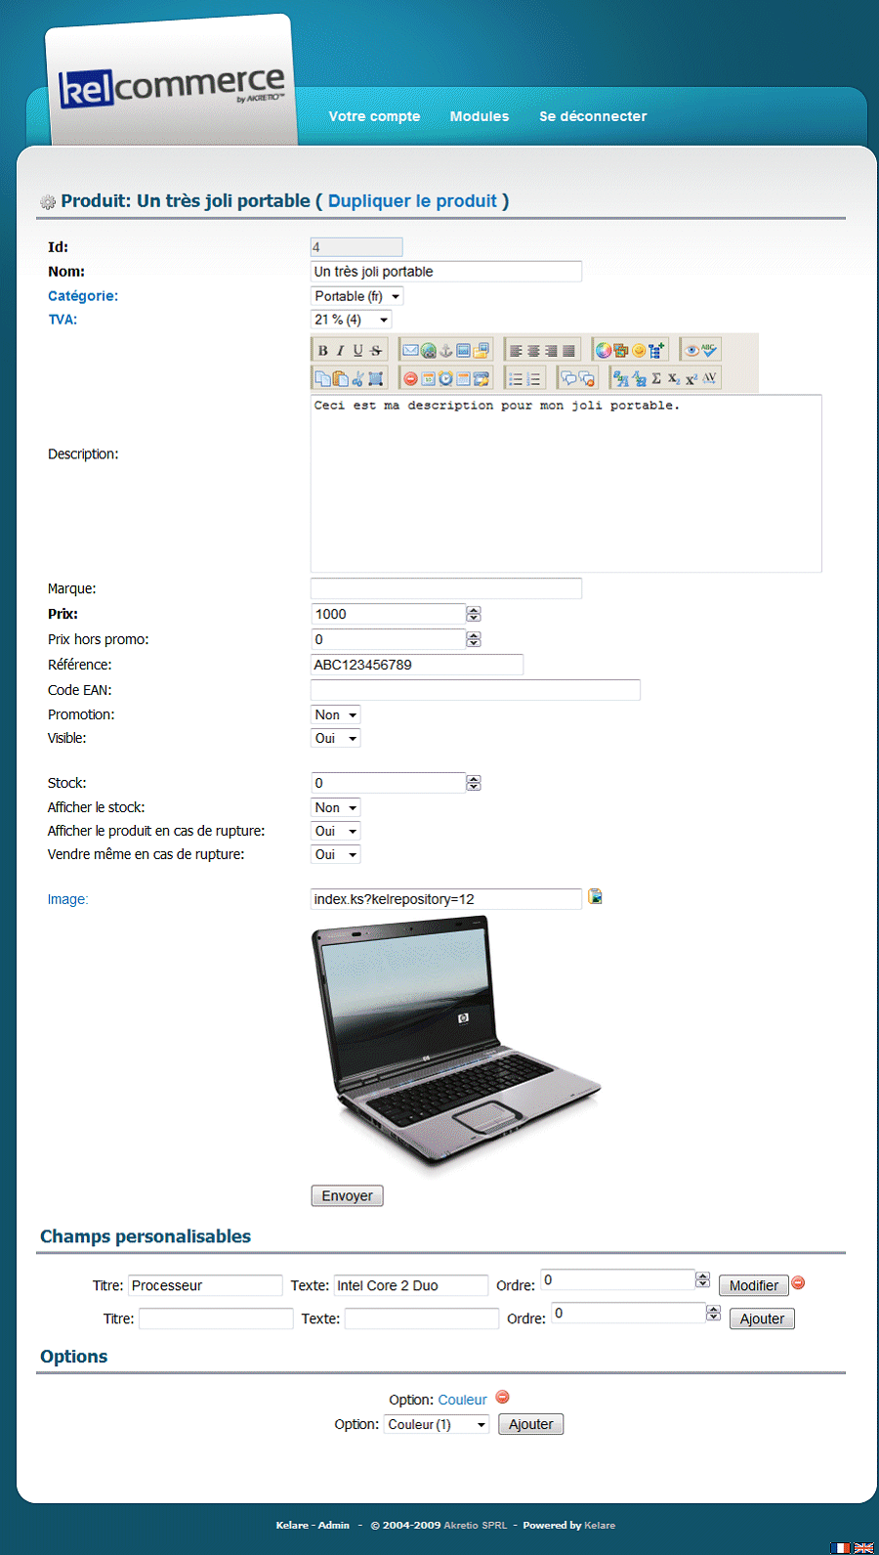Insert a smiley emoticon in description
The width and height of the screenshot is (879, 1555).
pos(639,351)
